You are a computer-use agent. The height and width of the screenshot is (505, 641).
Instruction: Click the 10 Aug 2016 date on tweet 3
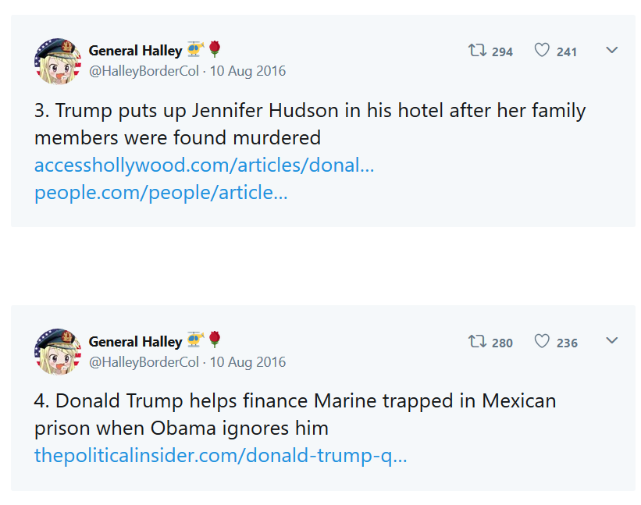click(x=247, y=71)
